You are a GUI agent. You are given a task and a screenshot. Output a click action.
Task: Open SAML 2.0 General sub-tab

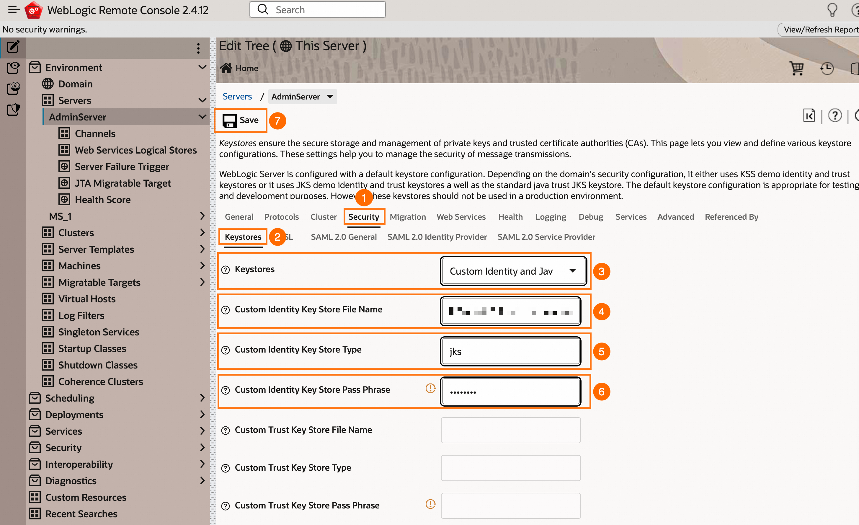click(343, 237)
